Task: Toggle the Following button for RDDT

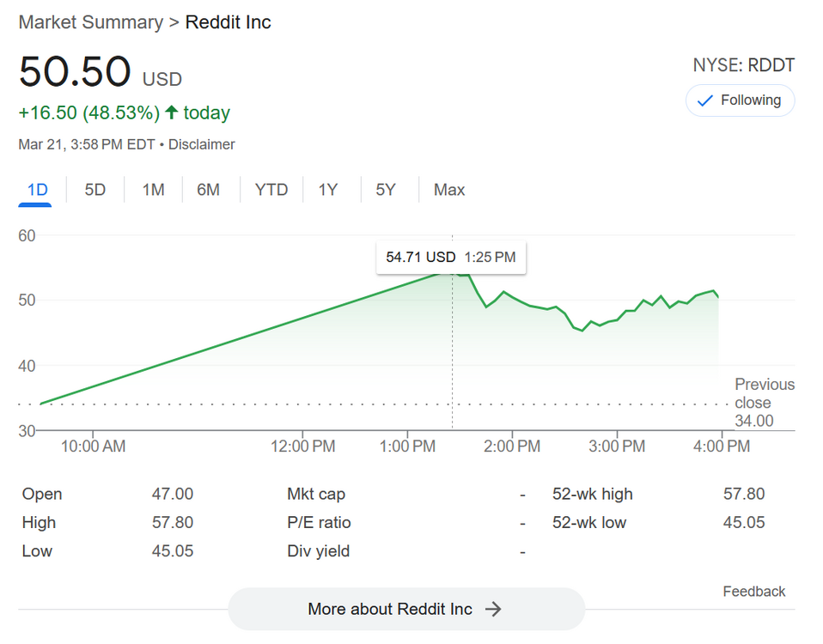Action: [x=740, y=100]
